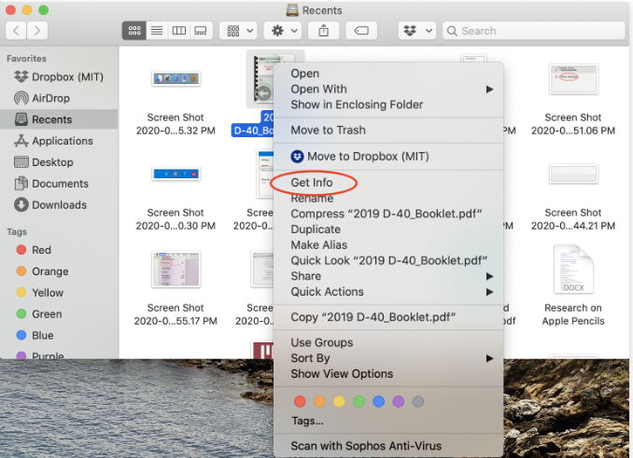Choose Move to Trash
This screenshot has height=458, width=633.
click(x=388, y=131)
